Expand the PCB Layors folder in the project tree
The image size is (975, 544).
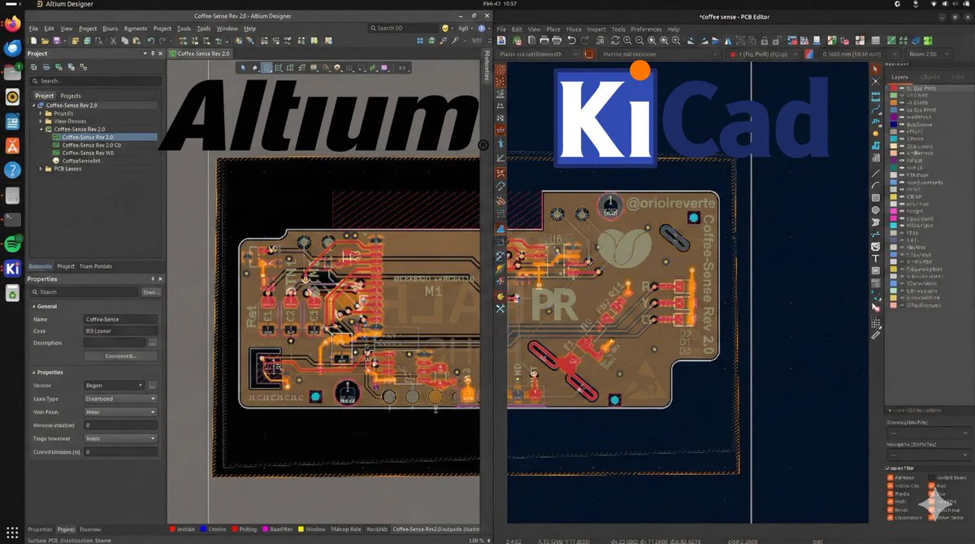42,169
